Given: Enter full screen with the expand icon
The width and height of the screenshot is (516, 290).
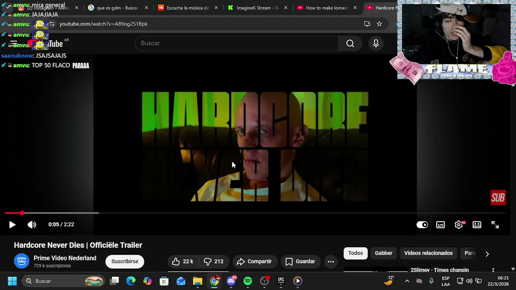Looking at the screenshot, I should [495, 225].
